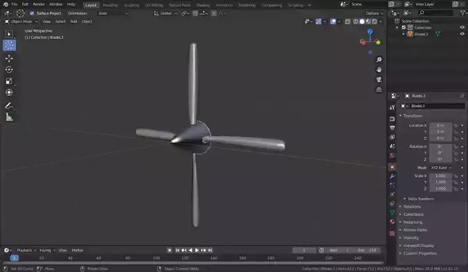Open the Output properties tab
The height and width of the screenshot is (272, 468).
click(392, 128)
